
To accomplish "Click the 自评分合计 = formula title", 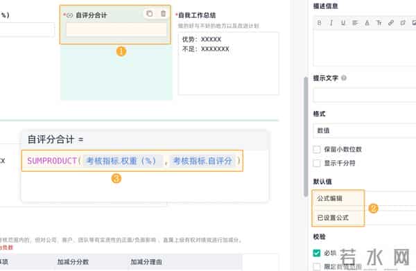I will [55, 139].
